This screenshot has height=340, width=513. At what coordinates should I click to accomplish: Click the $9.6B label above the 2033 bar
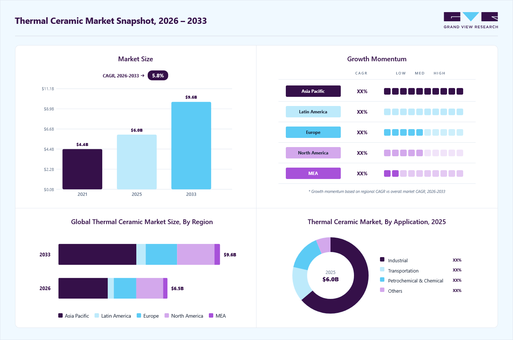click(191, 97)
